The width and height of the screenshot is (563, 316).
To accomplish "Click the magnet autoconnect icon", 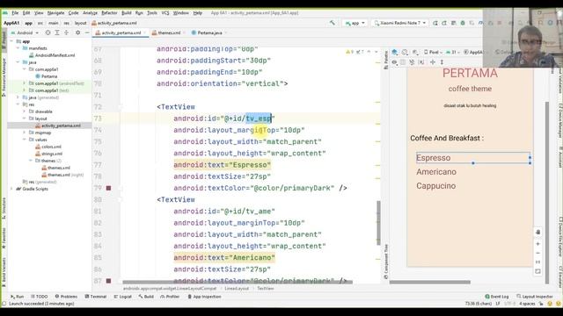I will (x=412, y=62).
